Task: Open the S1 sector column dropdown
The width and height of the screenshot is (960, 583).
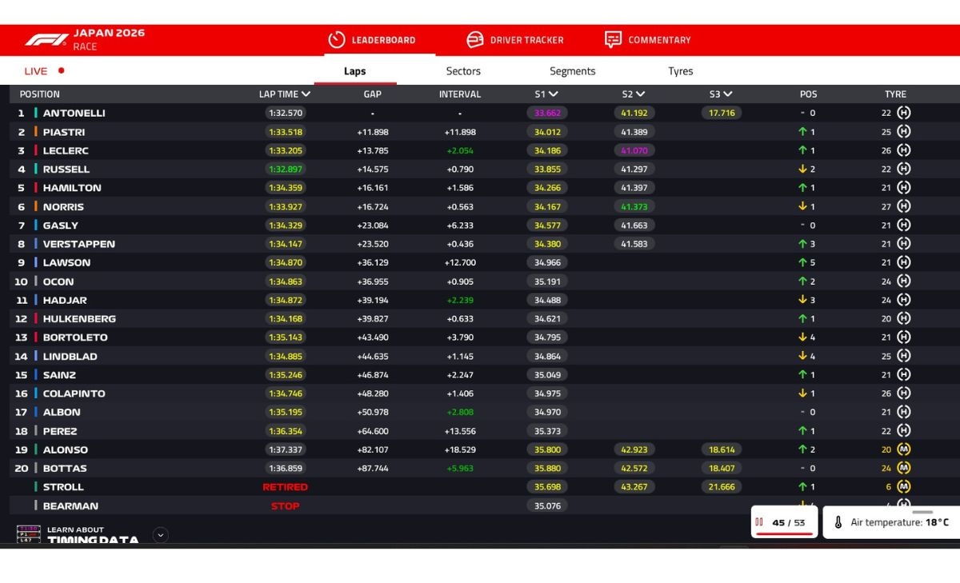Action: [554, 94]
